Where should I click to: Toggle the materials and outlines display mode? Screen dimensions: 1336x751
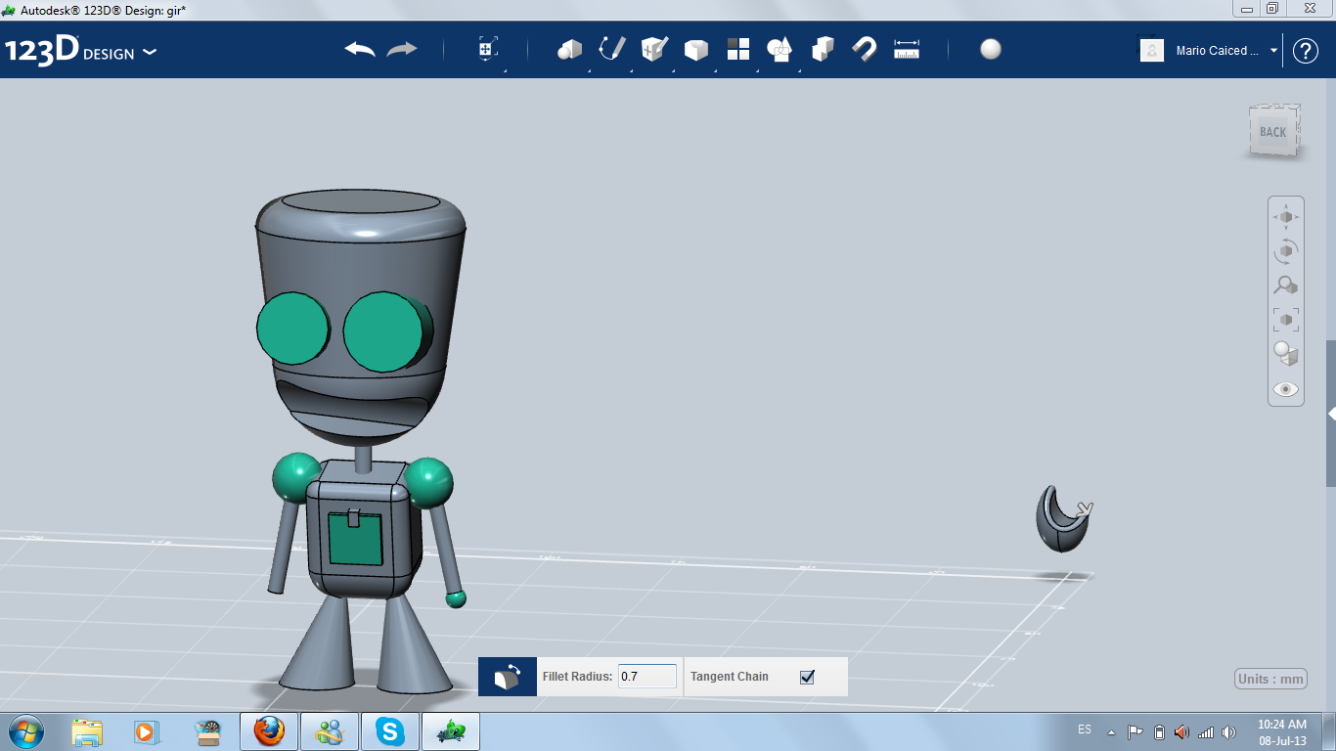tap(1285, 353)
